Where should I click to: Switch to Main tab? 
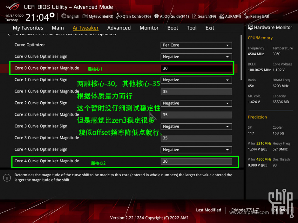(58, 28)
